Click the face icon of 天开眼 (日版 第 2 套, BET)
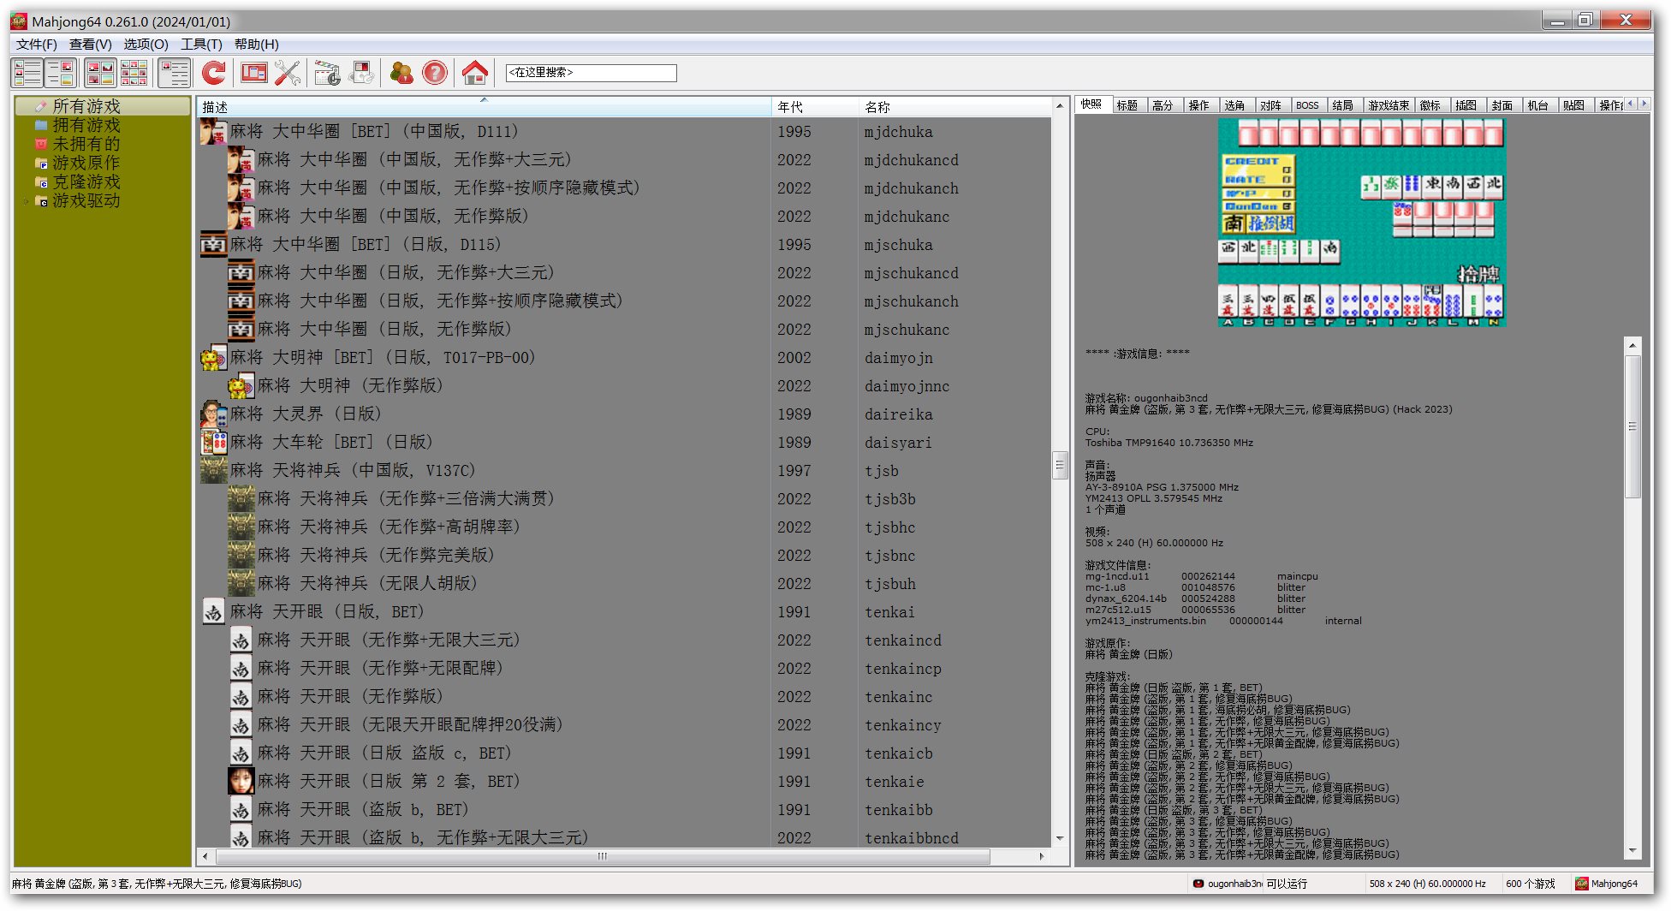This screenshot has height=911, width=1671. [241, 782]
